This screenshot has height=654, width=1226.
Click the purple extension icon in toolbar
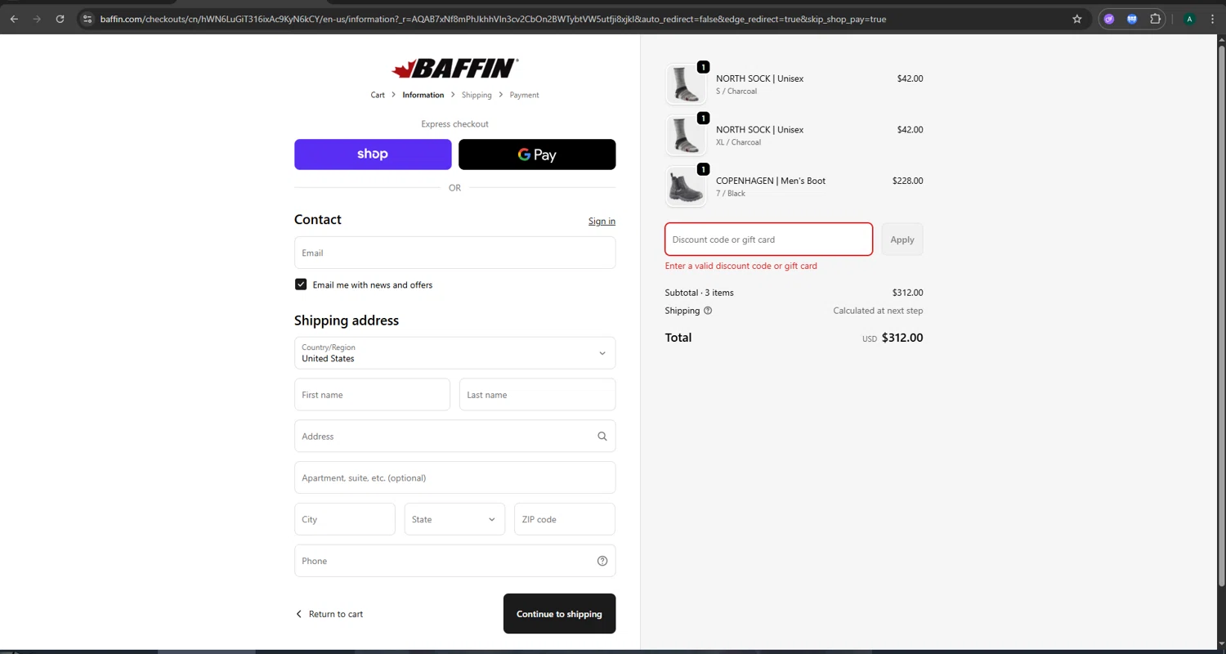[1109, 19]
